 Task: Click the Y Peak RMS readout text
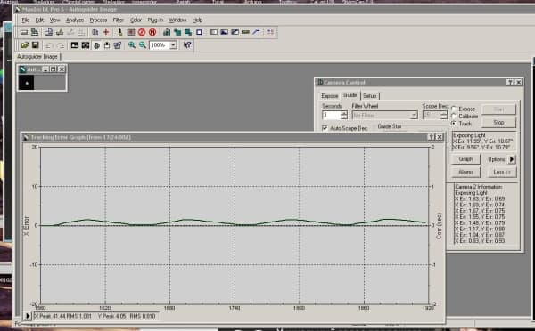127,316
